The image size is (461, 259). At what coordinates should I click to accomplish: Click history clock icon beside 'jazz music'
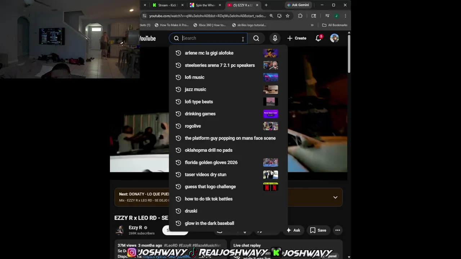[x=178, y=89]
